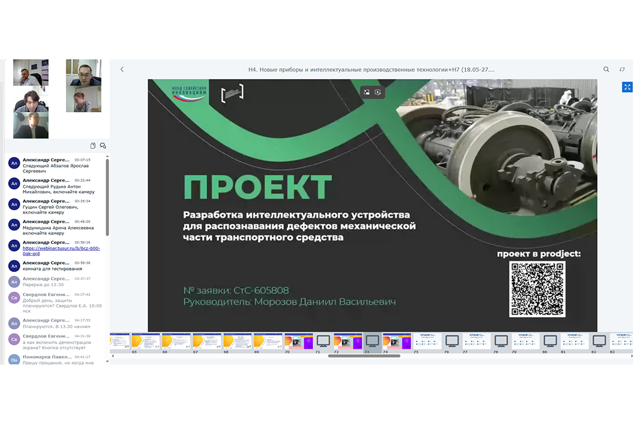
Task: Open the webinar.tusur.ru link in chat
Action: tap(61, 251)
